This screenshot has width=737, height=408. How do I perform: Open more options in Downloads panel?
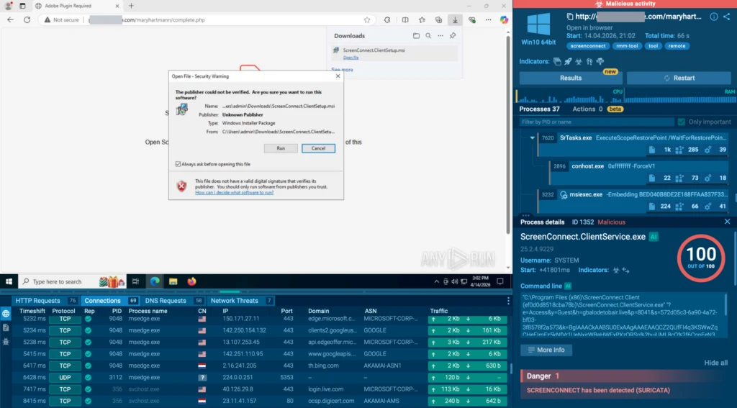pos(440,36)
